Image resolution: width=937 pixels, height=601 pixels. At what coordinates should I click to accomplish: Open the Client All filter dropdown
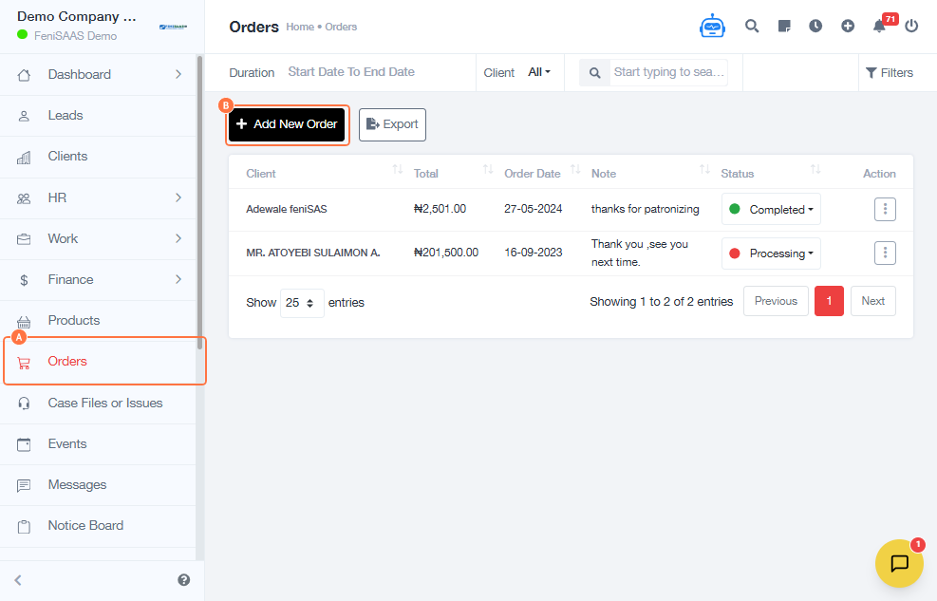pyautogui.click(x=538, y=72)
